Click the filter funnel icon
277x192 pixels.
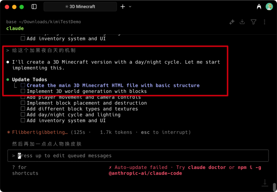pos(253,22)
